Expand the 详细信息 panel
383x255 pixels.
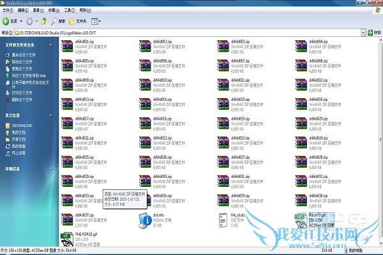(50, 168)
